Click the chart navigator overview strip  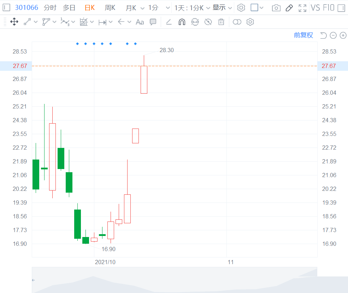click(x=175, y=280)
